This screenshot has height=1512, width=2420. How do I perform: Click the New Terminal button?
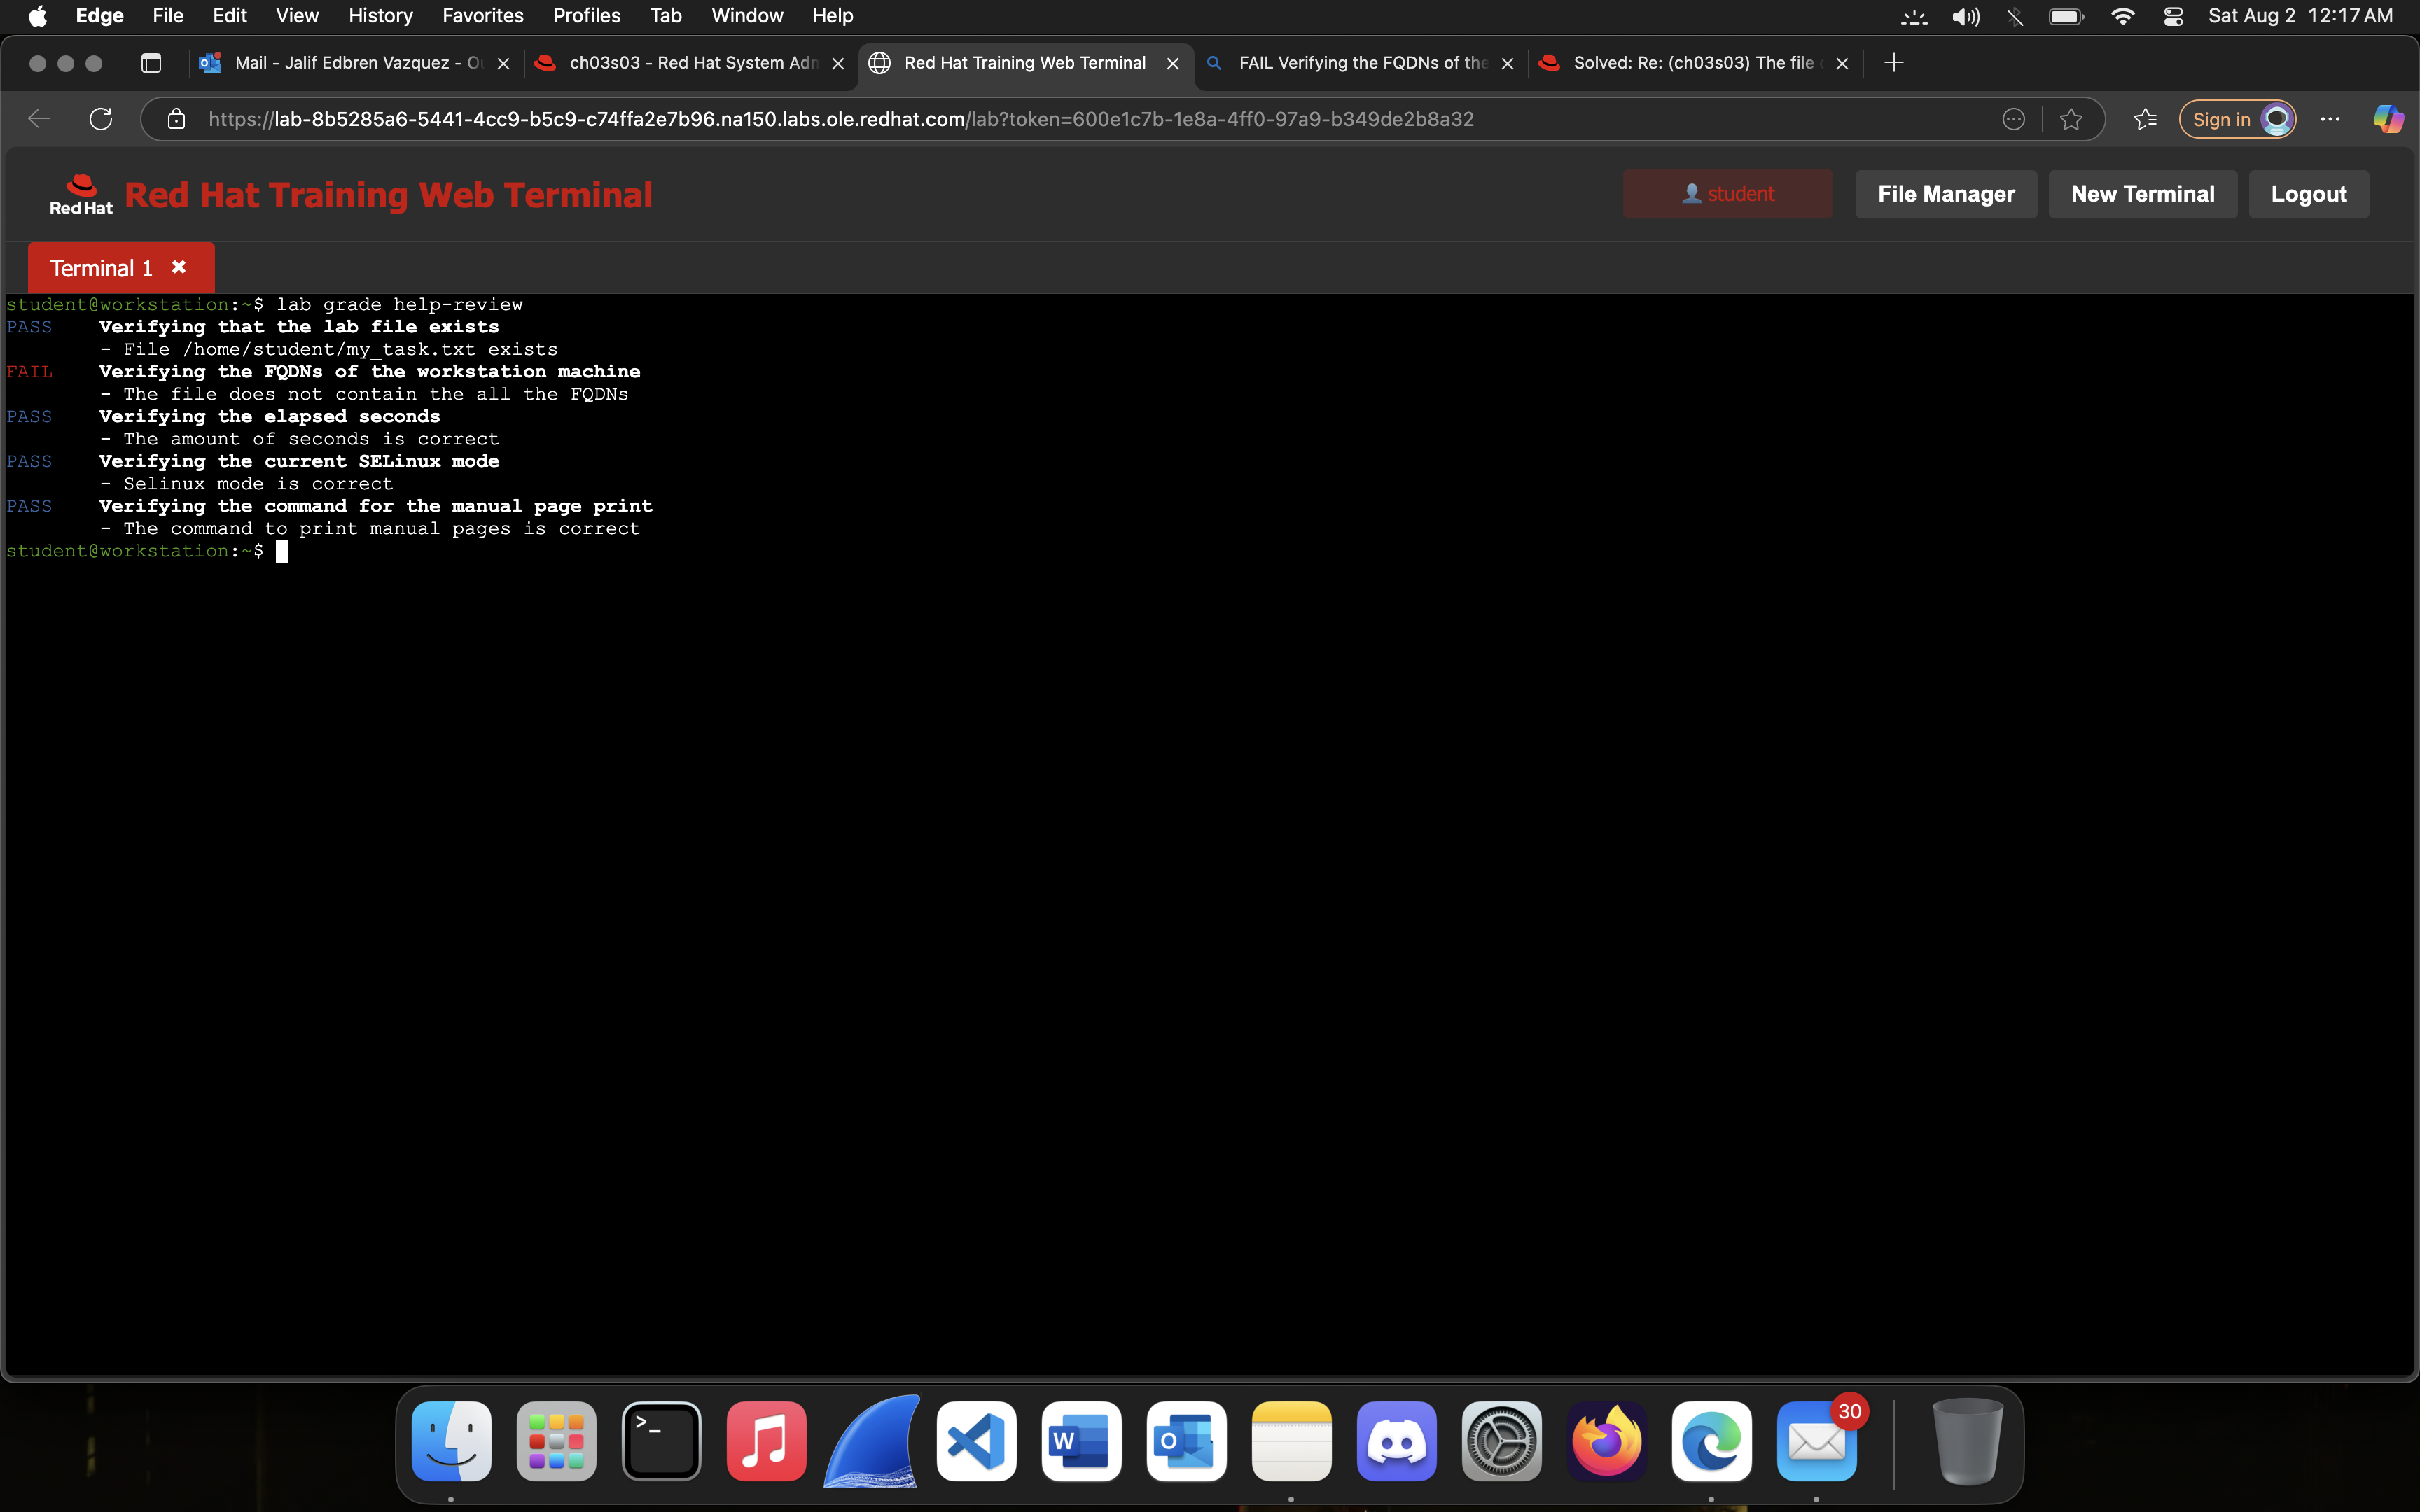(x=2142, y=193)
